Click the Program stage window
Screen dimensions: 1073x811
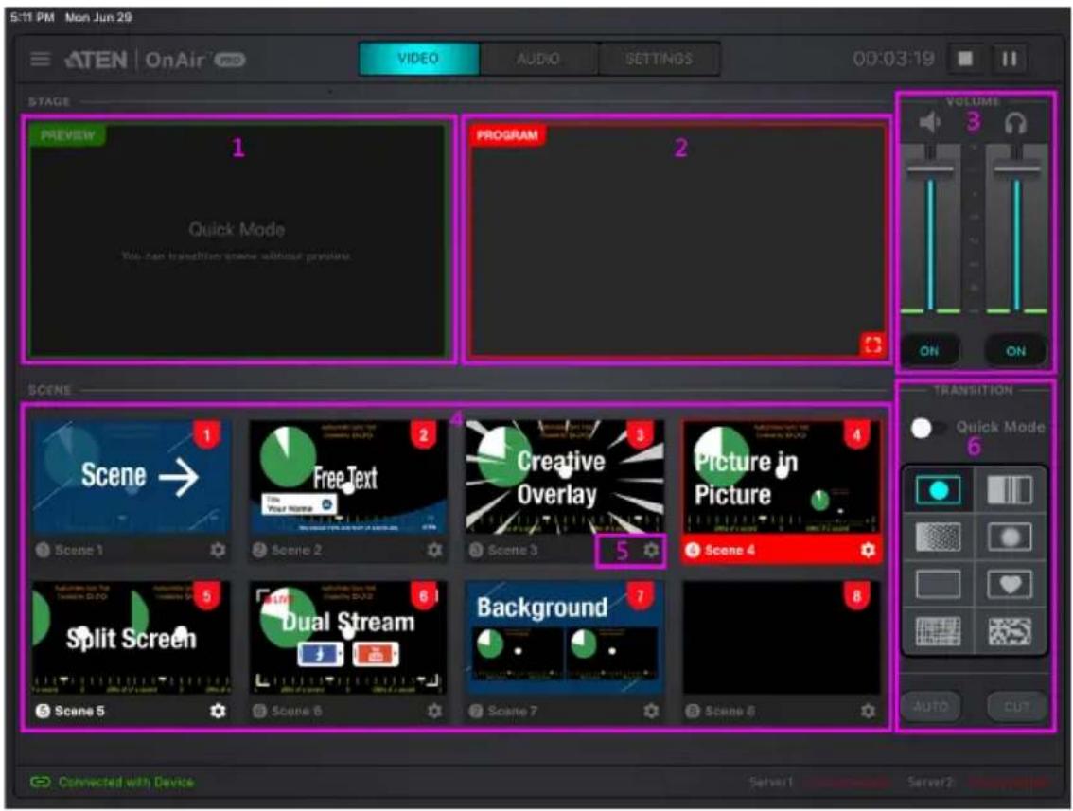(677, 239)
